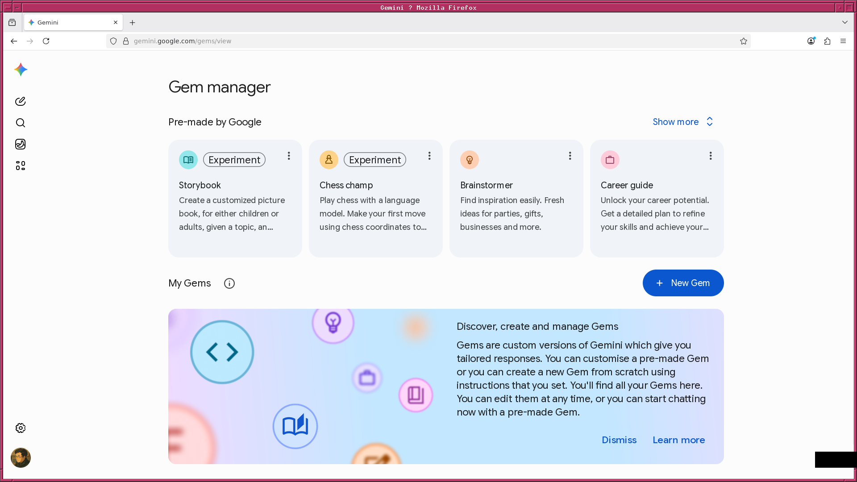Image resolution: width=857 pixels, height=482 pixels.
Task: Close the Gemini tab
Action: (116, 22)
